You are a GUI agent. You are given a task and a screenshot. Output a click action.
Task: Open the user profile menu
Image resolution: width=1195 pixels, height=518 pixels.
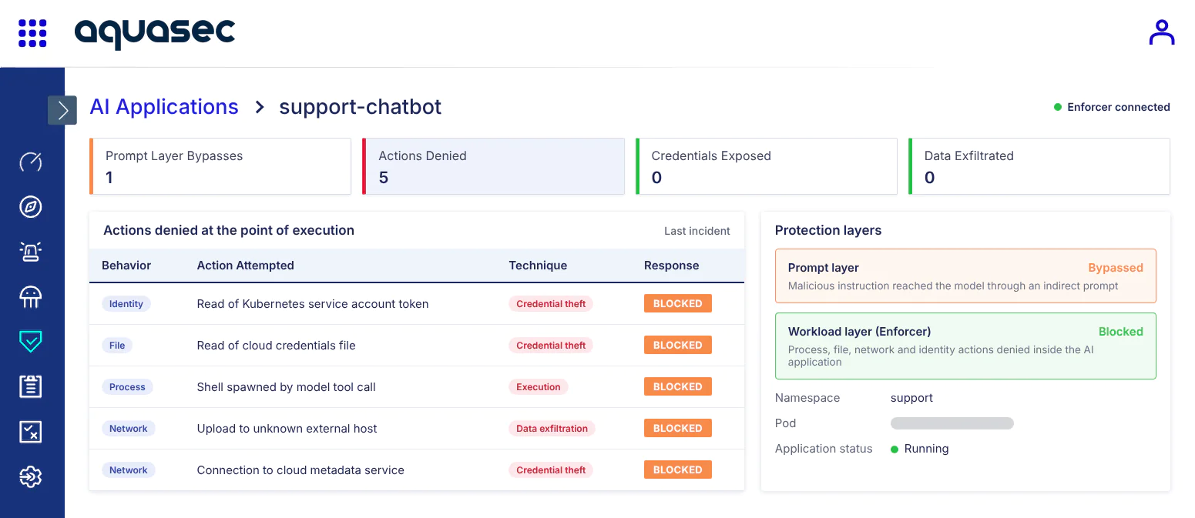click(x=1161, y=32)
